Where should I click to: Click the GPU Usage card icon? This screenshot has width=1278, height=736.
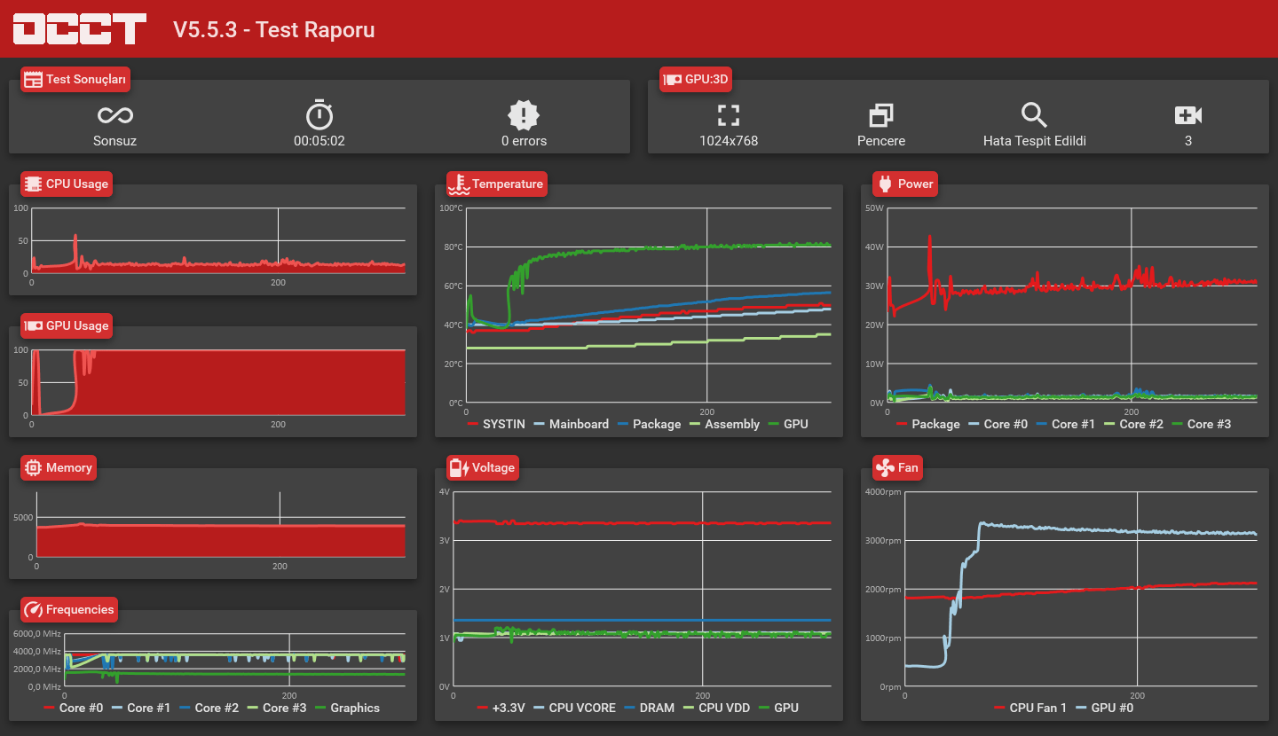(33, 325)
